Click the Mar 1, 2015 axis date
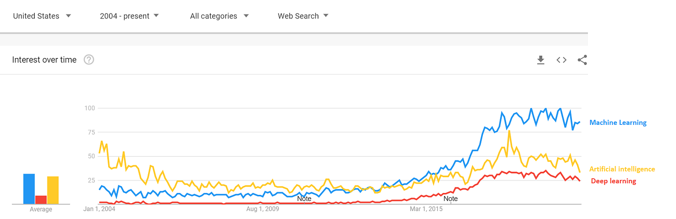 pyautogui.click(x=426, y=209)
